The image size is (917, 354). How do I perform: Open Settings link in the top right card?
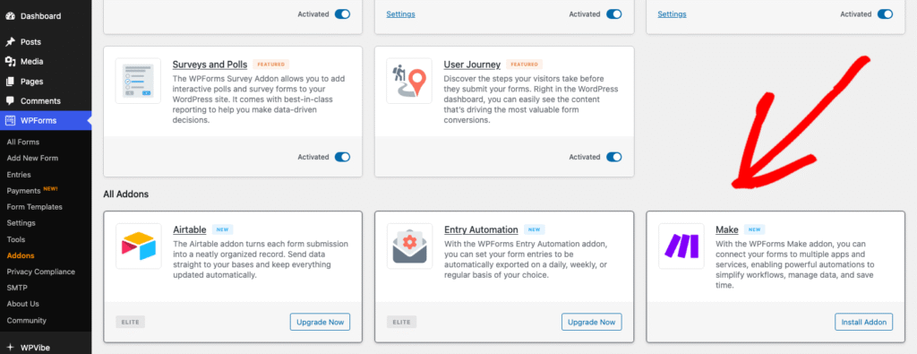(672, 14)
